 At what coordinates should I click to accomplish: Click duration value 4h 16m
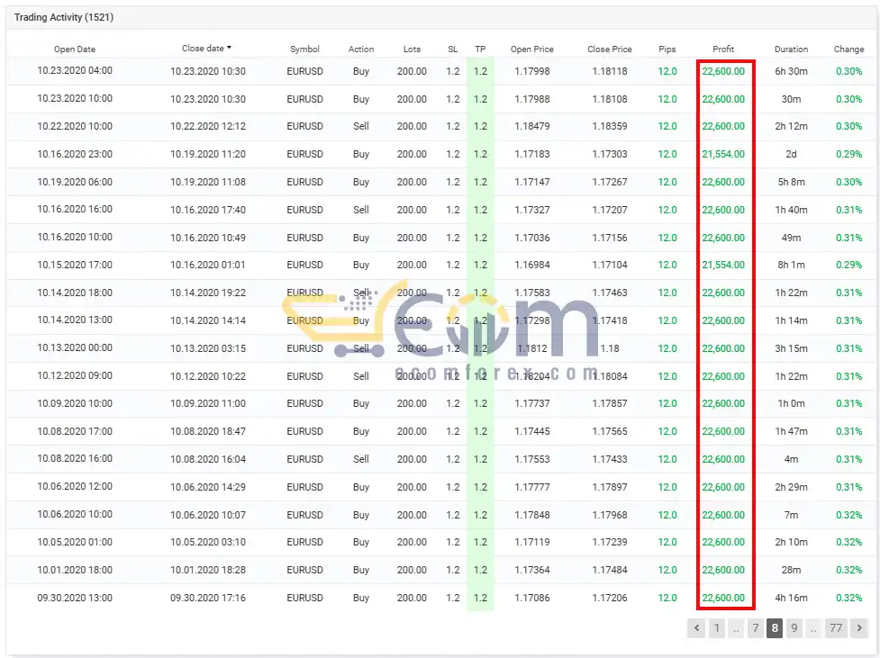(792, 598)
